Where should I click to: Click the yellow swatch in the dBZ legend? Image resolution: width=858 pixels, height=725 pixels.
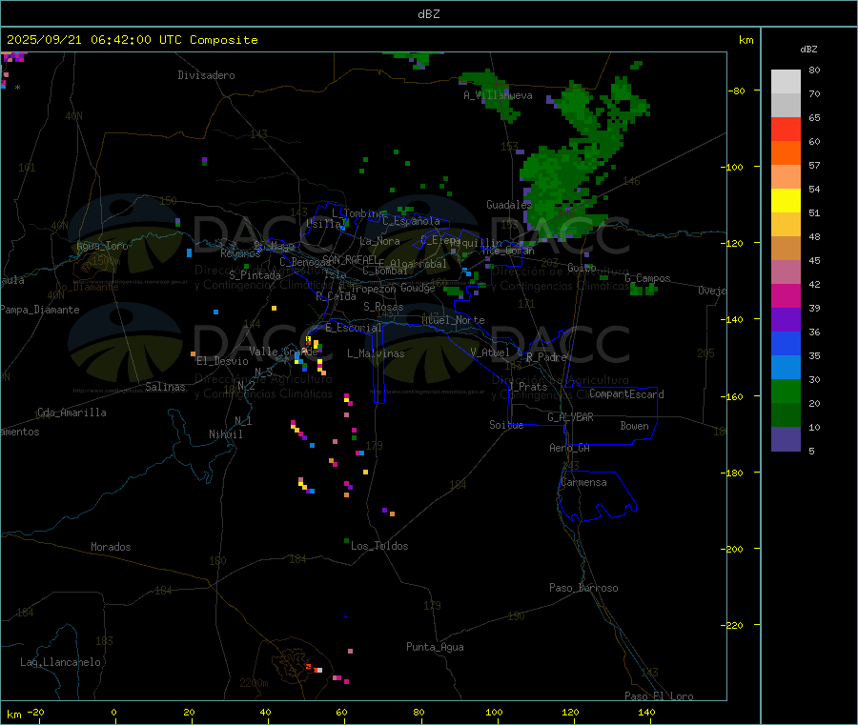(x=786, y=201)
